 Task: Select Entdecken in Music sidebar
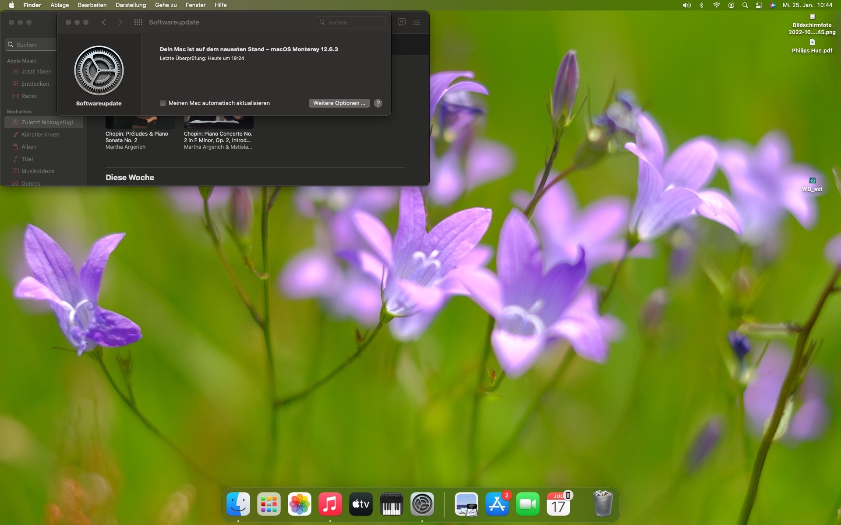pos(35,84)
